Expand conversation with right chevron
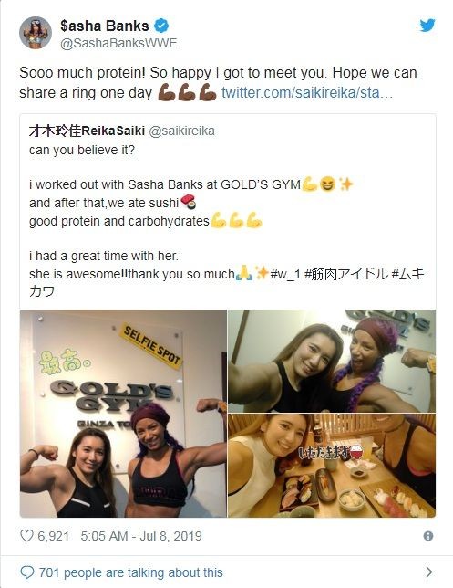 429,572
